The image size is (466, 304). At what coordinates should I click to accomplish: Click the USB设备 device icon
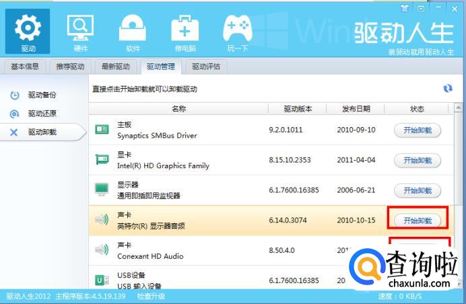(x=102, y=280)
